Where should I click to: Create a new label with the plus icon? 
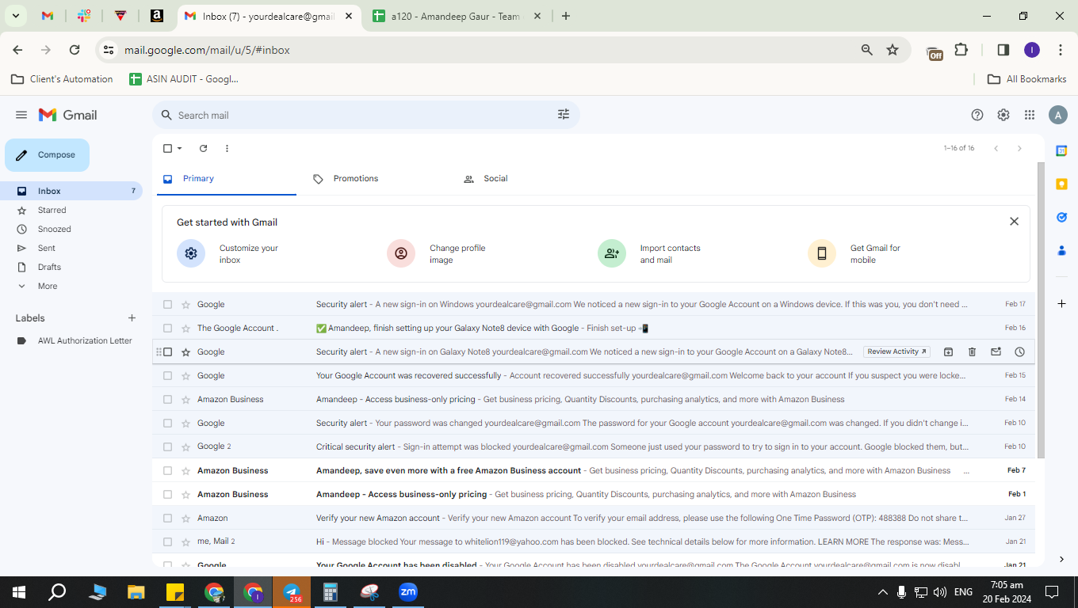pyautogui.click(x=132, y=318)
